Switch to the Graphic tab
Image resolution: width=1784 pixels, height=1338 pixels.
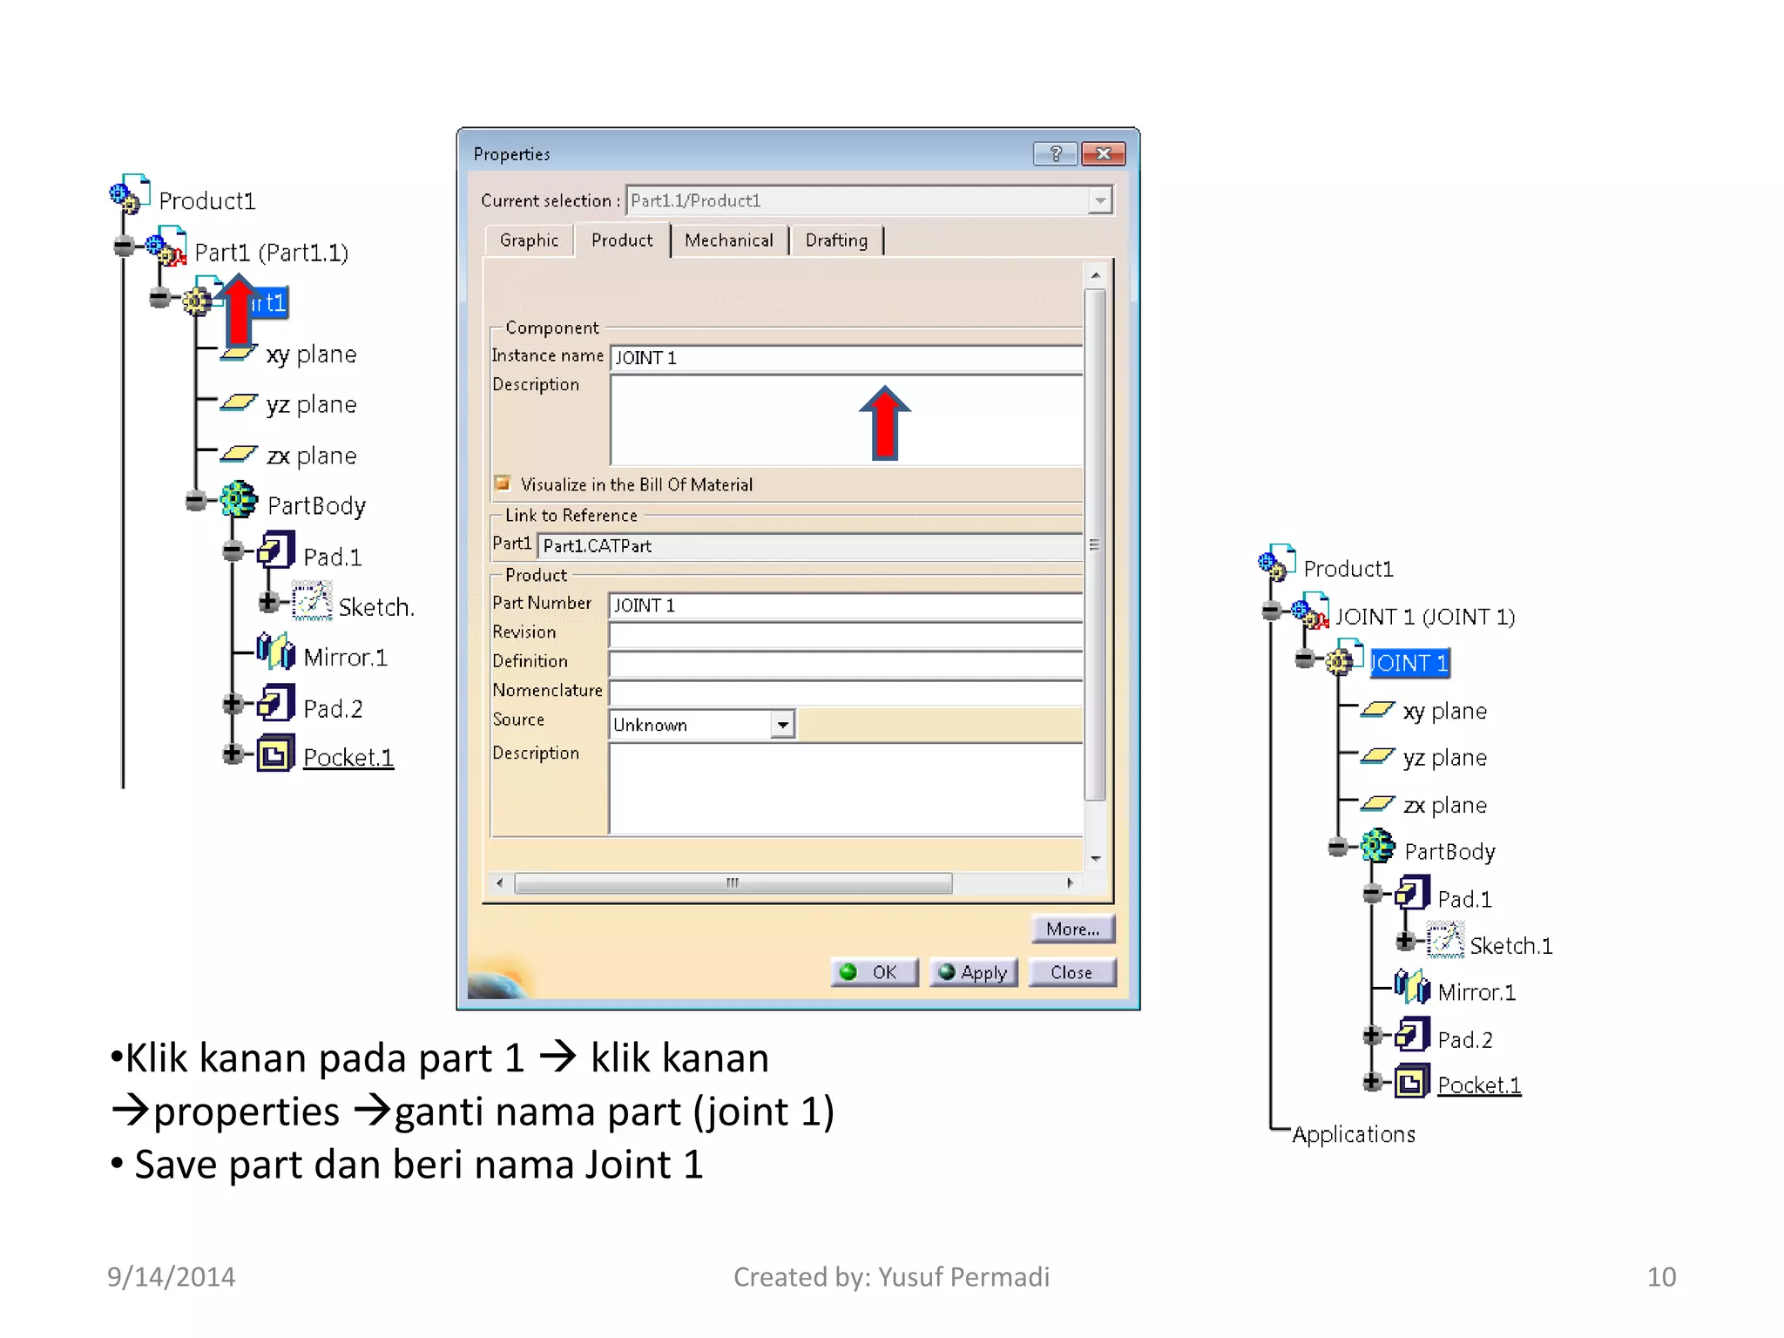click(529, 240)
